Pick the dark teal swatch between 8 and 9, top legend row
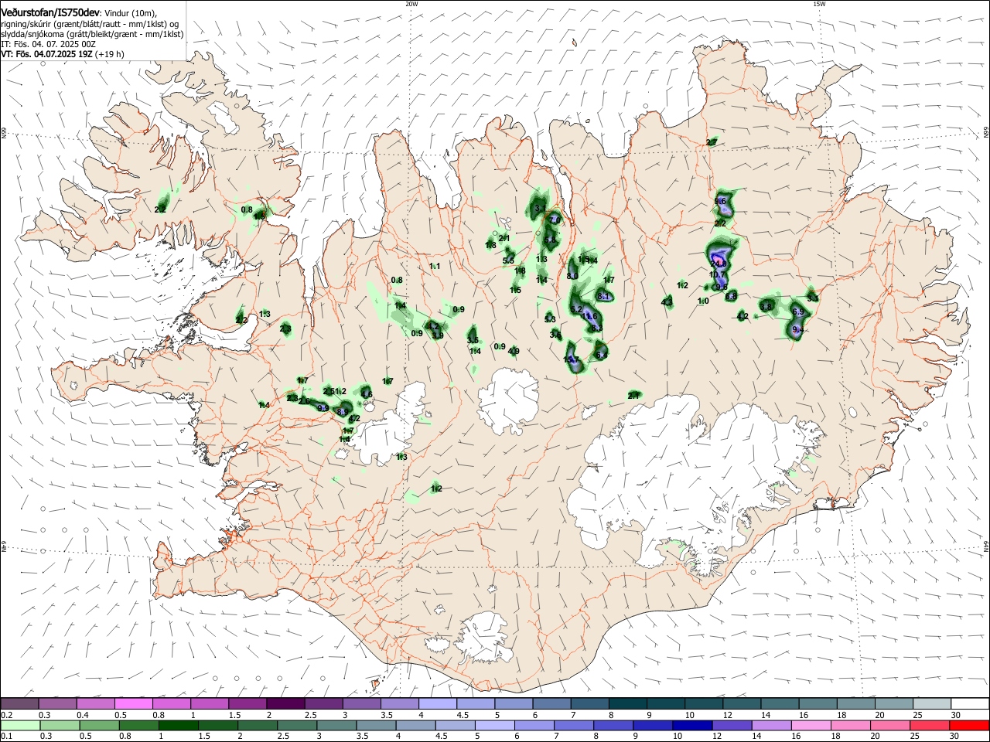This screenshot has height=742, width=990. tap(627, 703)
